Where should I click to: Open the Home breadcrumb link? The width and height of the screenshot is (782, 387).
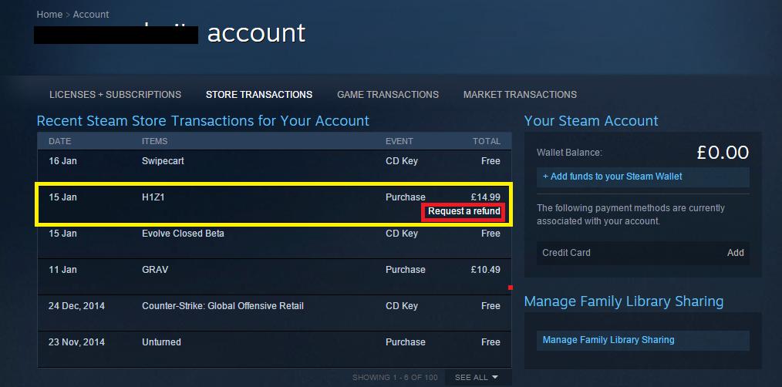(49, 15)
